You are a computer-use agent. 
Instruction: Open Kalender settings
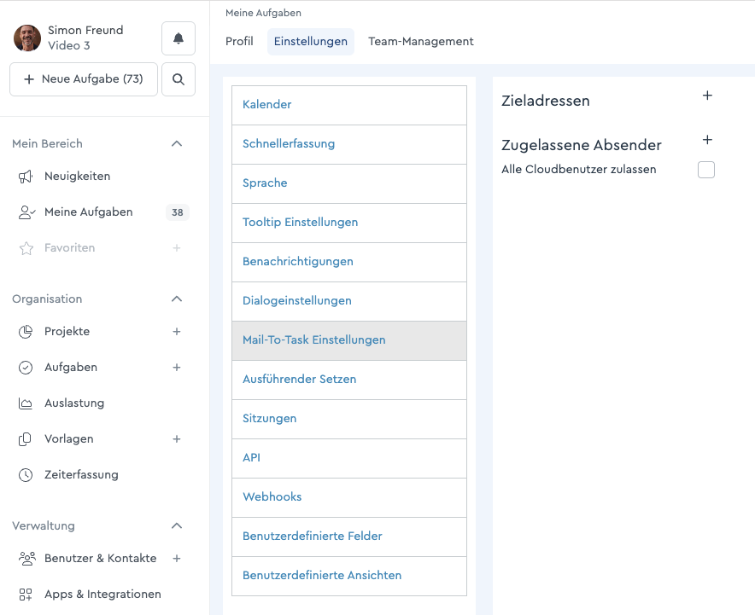[x=349, y=105]
